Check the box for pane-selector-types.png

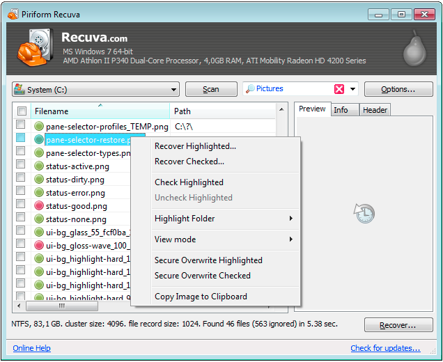20,151
